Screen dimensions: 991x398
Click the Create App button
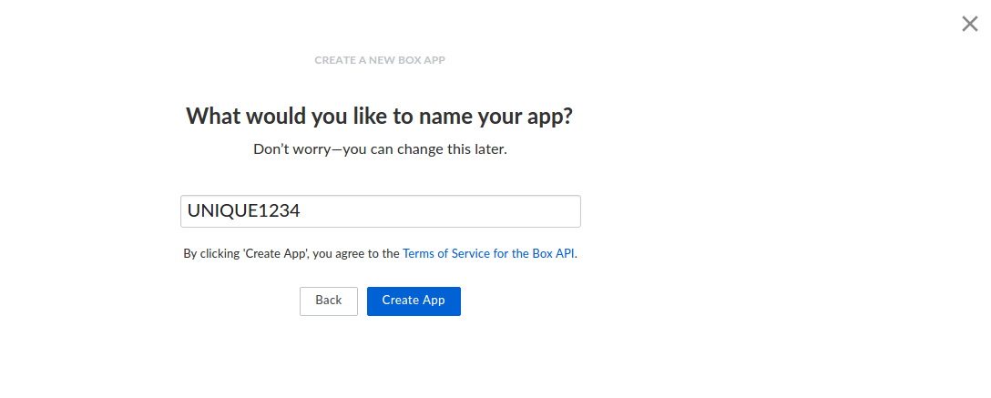pos(414,301)
